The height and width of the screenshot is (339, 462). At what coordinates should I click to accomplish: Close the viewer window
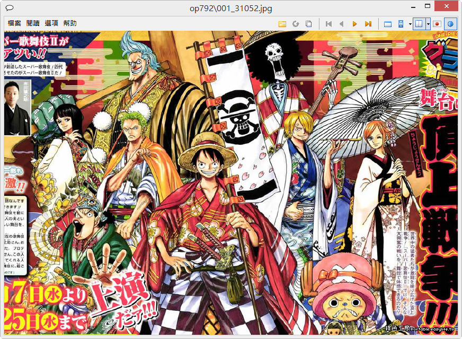(447, 6)
